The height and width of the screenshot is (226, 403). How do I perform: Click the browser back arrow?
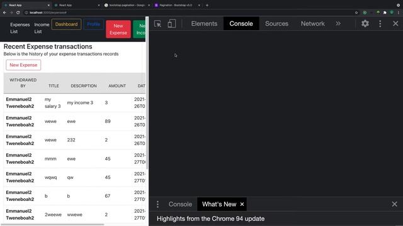coord(4,13)
